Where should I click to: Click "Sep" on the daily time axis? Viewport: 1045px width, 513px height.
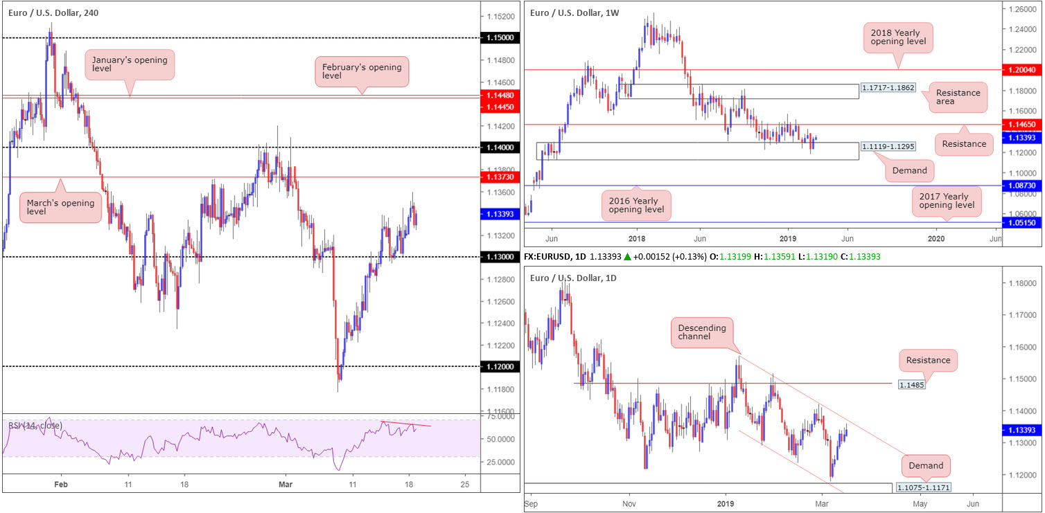pyautogui.click(x=532, y=503)
